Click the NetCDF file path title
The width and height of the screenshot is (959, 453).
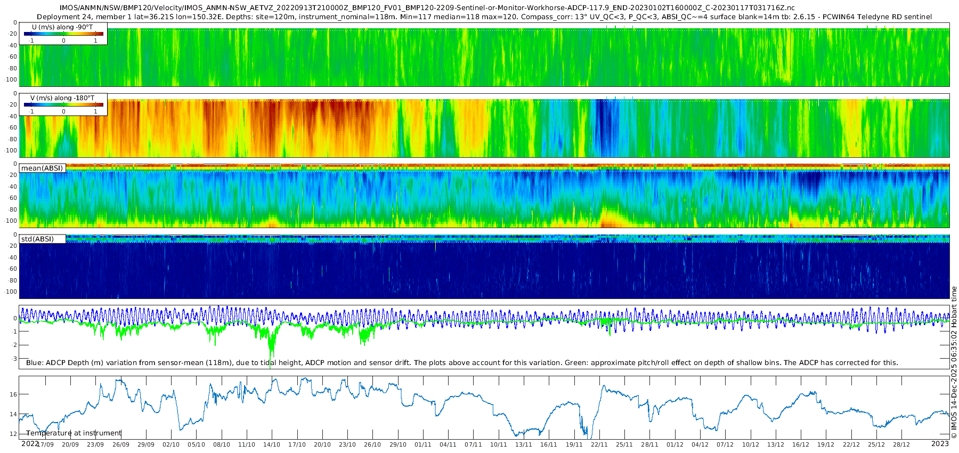(427, 7)
